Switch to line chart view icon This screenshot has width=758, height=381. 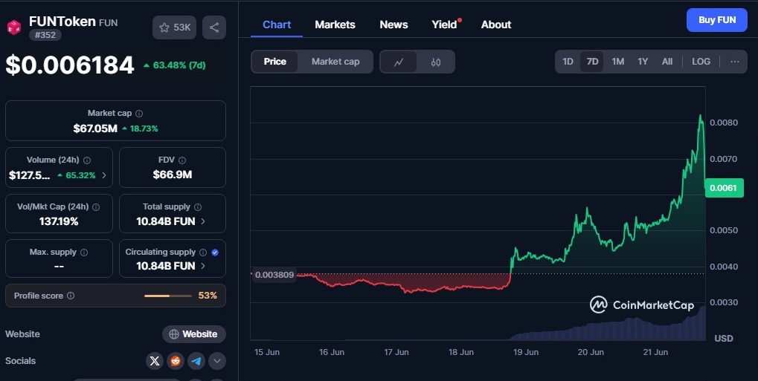point(399,62)
